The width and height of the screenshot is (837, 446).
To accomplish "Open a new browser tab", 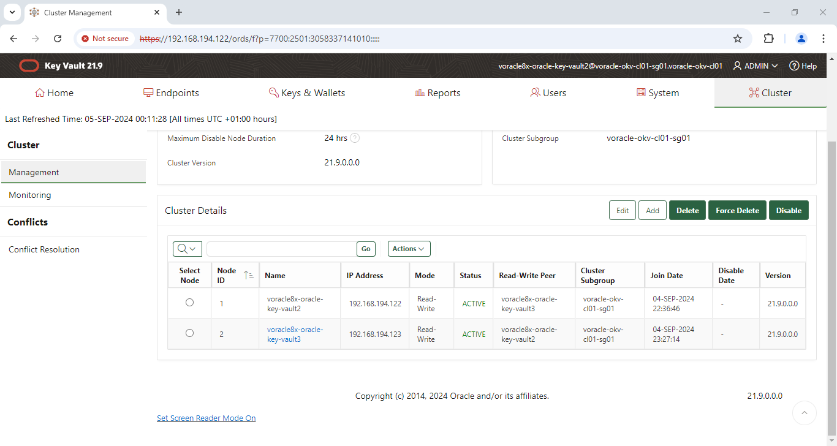I will (x=179, y=12).
